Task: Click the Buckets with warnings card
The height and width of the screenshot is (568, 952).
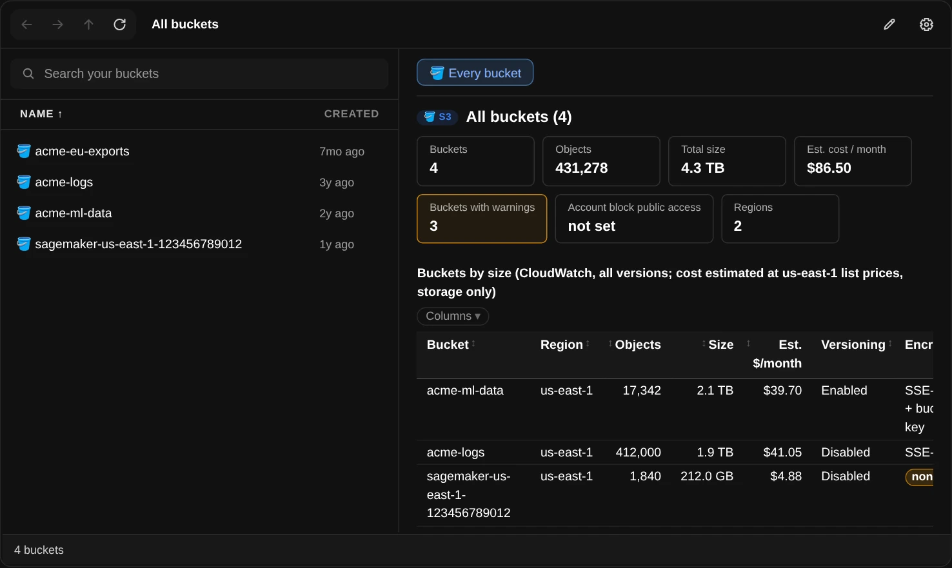Action: click(482, 219)
